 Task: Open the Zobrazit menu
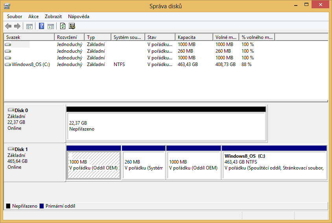(53, 17)
